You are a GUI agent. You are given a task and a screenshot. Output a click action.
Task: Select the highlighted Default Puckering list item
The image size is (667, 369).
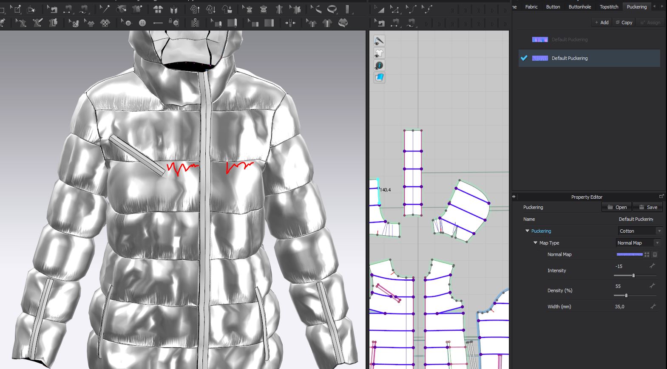click(590, 58)
